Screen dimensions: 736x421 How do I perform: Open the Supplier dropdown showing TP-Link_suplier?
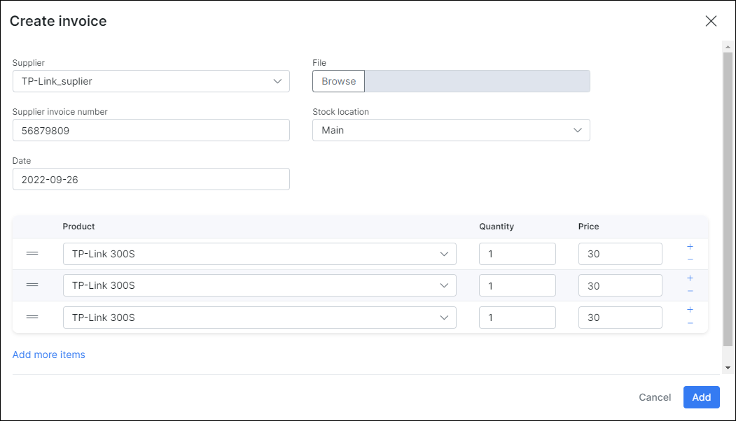pos(151,81)
